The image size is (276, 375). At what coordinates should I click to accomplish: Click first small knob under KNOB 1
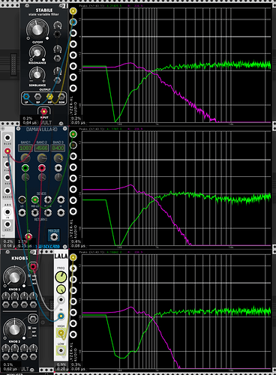(x=5, y=296)
